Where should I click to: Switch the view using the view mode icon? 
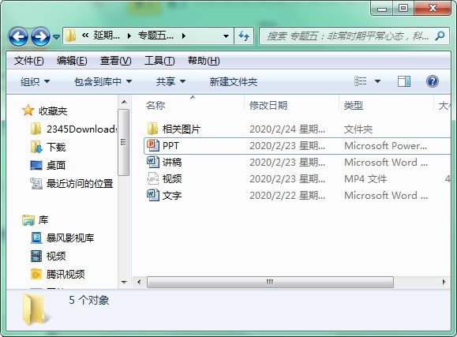click(x=361, y=81)
